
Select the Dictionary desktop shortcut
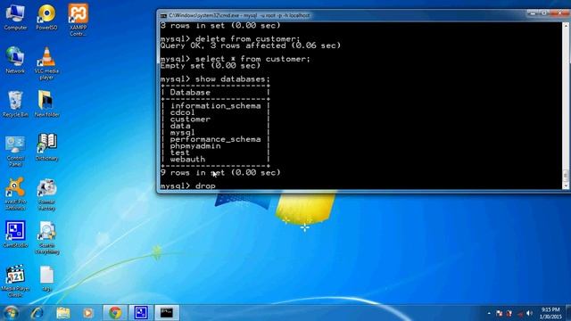46,147
